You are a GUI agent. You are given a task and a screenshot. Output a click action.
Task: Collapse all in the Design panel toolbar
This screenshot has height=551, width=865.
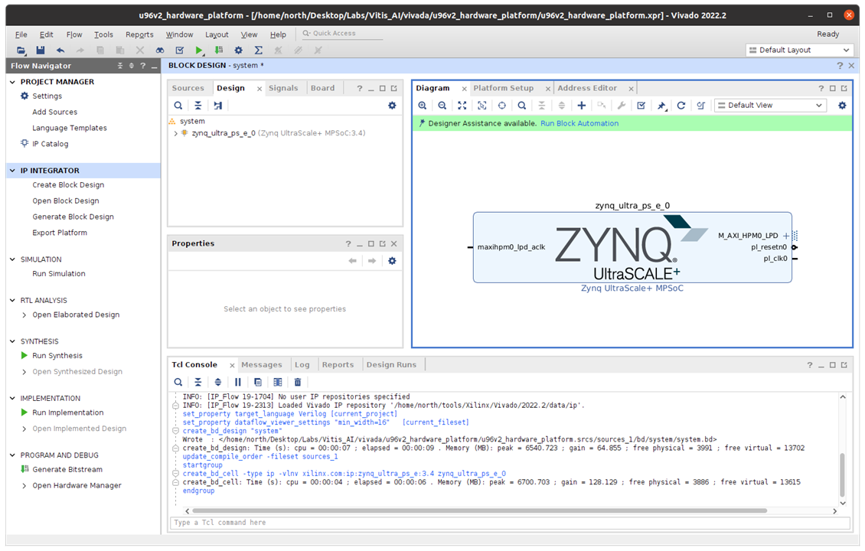point(198,106)
